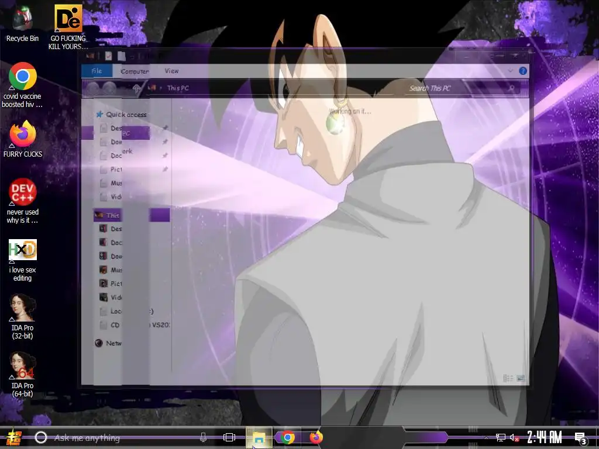This screenshot has width=599, height=449.
Task: Go back using Explorer back arrow
Action: (x=93, y=89)
